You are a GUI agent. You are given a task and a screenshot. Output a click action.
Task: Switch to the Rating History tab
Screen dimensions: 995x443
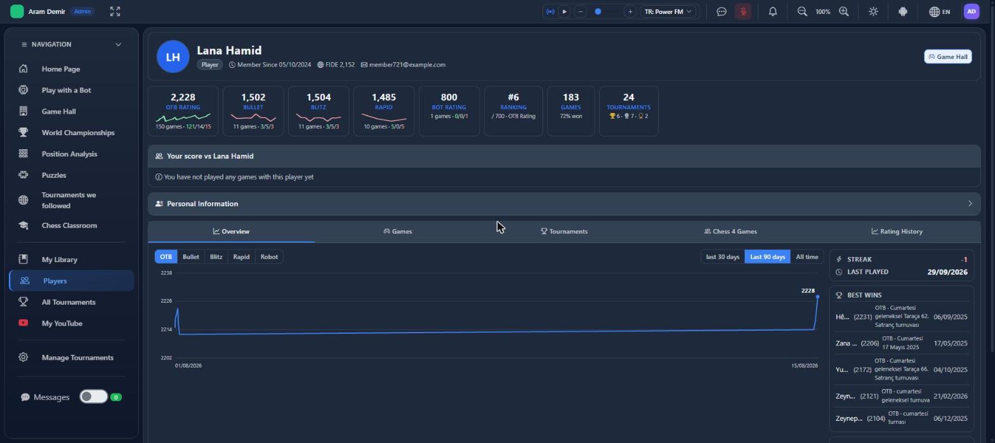[x=897, y=232]
